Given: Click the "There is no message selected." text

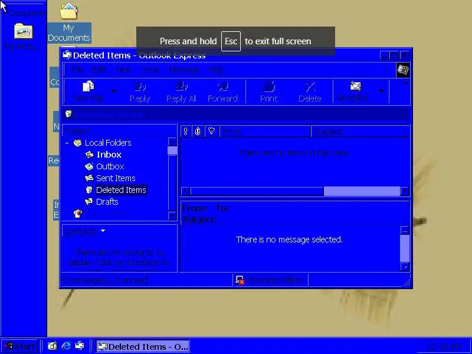Looking at the screenshot, I should [289, 240].
